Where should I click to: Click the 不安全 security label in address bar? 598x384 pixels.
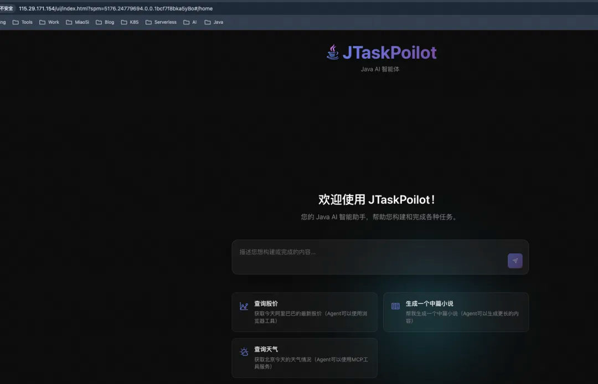pos(7,8)
